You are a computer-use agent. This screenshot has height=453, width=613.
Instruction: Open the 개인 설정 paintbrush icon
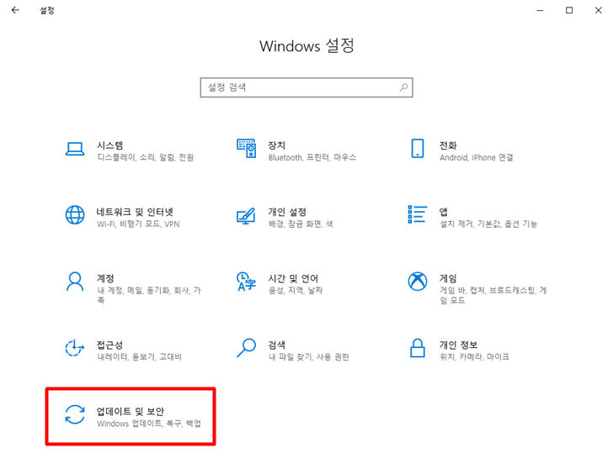click(x=246, y=216)
